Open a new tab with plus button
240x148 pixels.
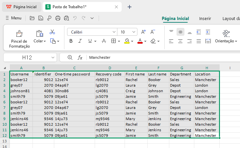pyautogui.click(x=130, y=7)
